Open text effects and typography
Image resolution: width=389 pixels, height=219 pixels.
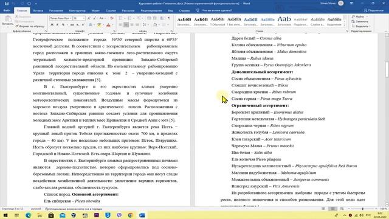91,25
